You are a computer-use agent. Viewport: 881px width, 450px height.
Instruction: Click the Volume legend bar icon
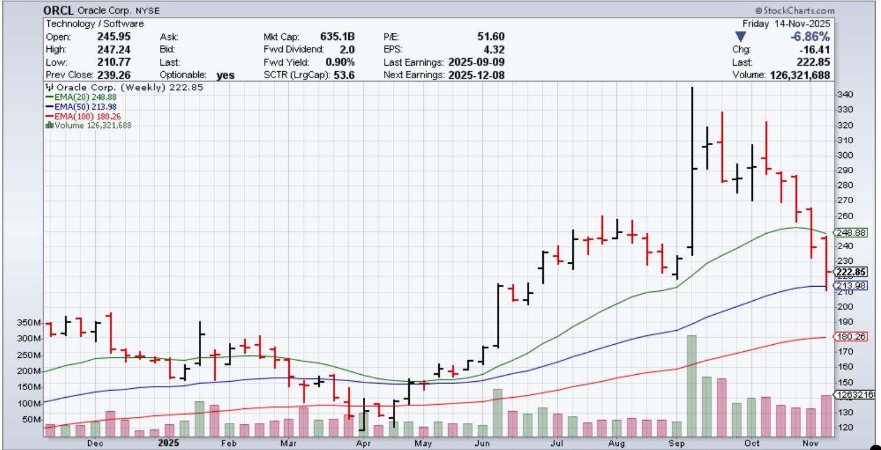[x=49, y=125]
